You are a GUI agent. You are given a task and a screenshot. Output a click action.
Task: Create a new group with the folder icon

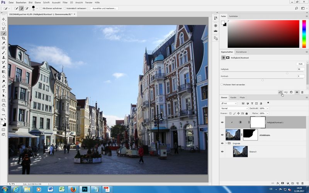coord(292,183)
